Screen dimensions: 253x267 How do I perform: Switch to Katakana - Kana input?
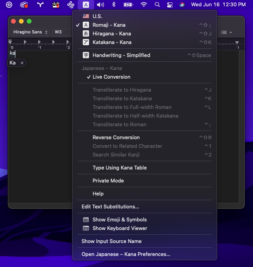(x=145, y=42)
